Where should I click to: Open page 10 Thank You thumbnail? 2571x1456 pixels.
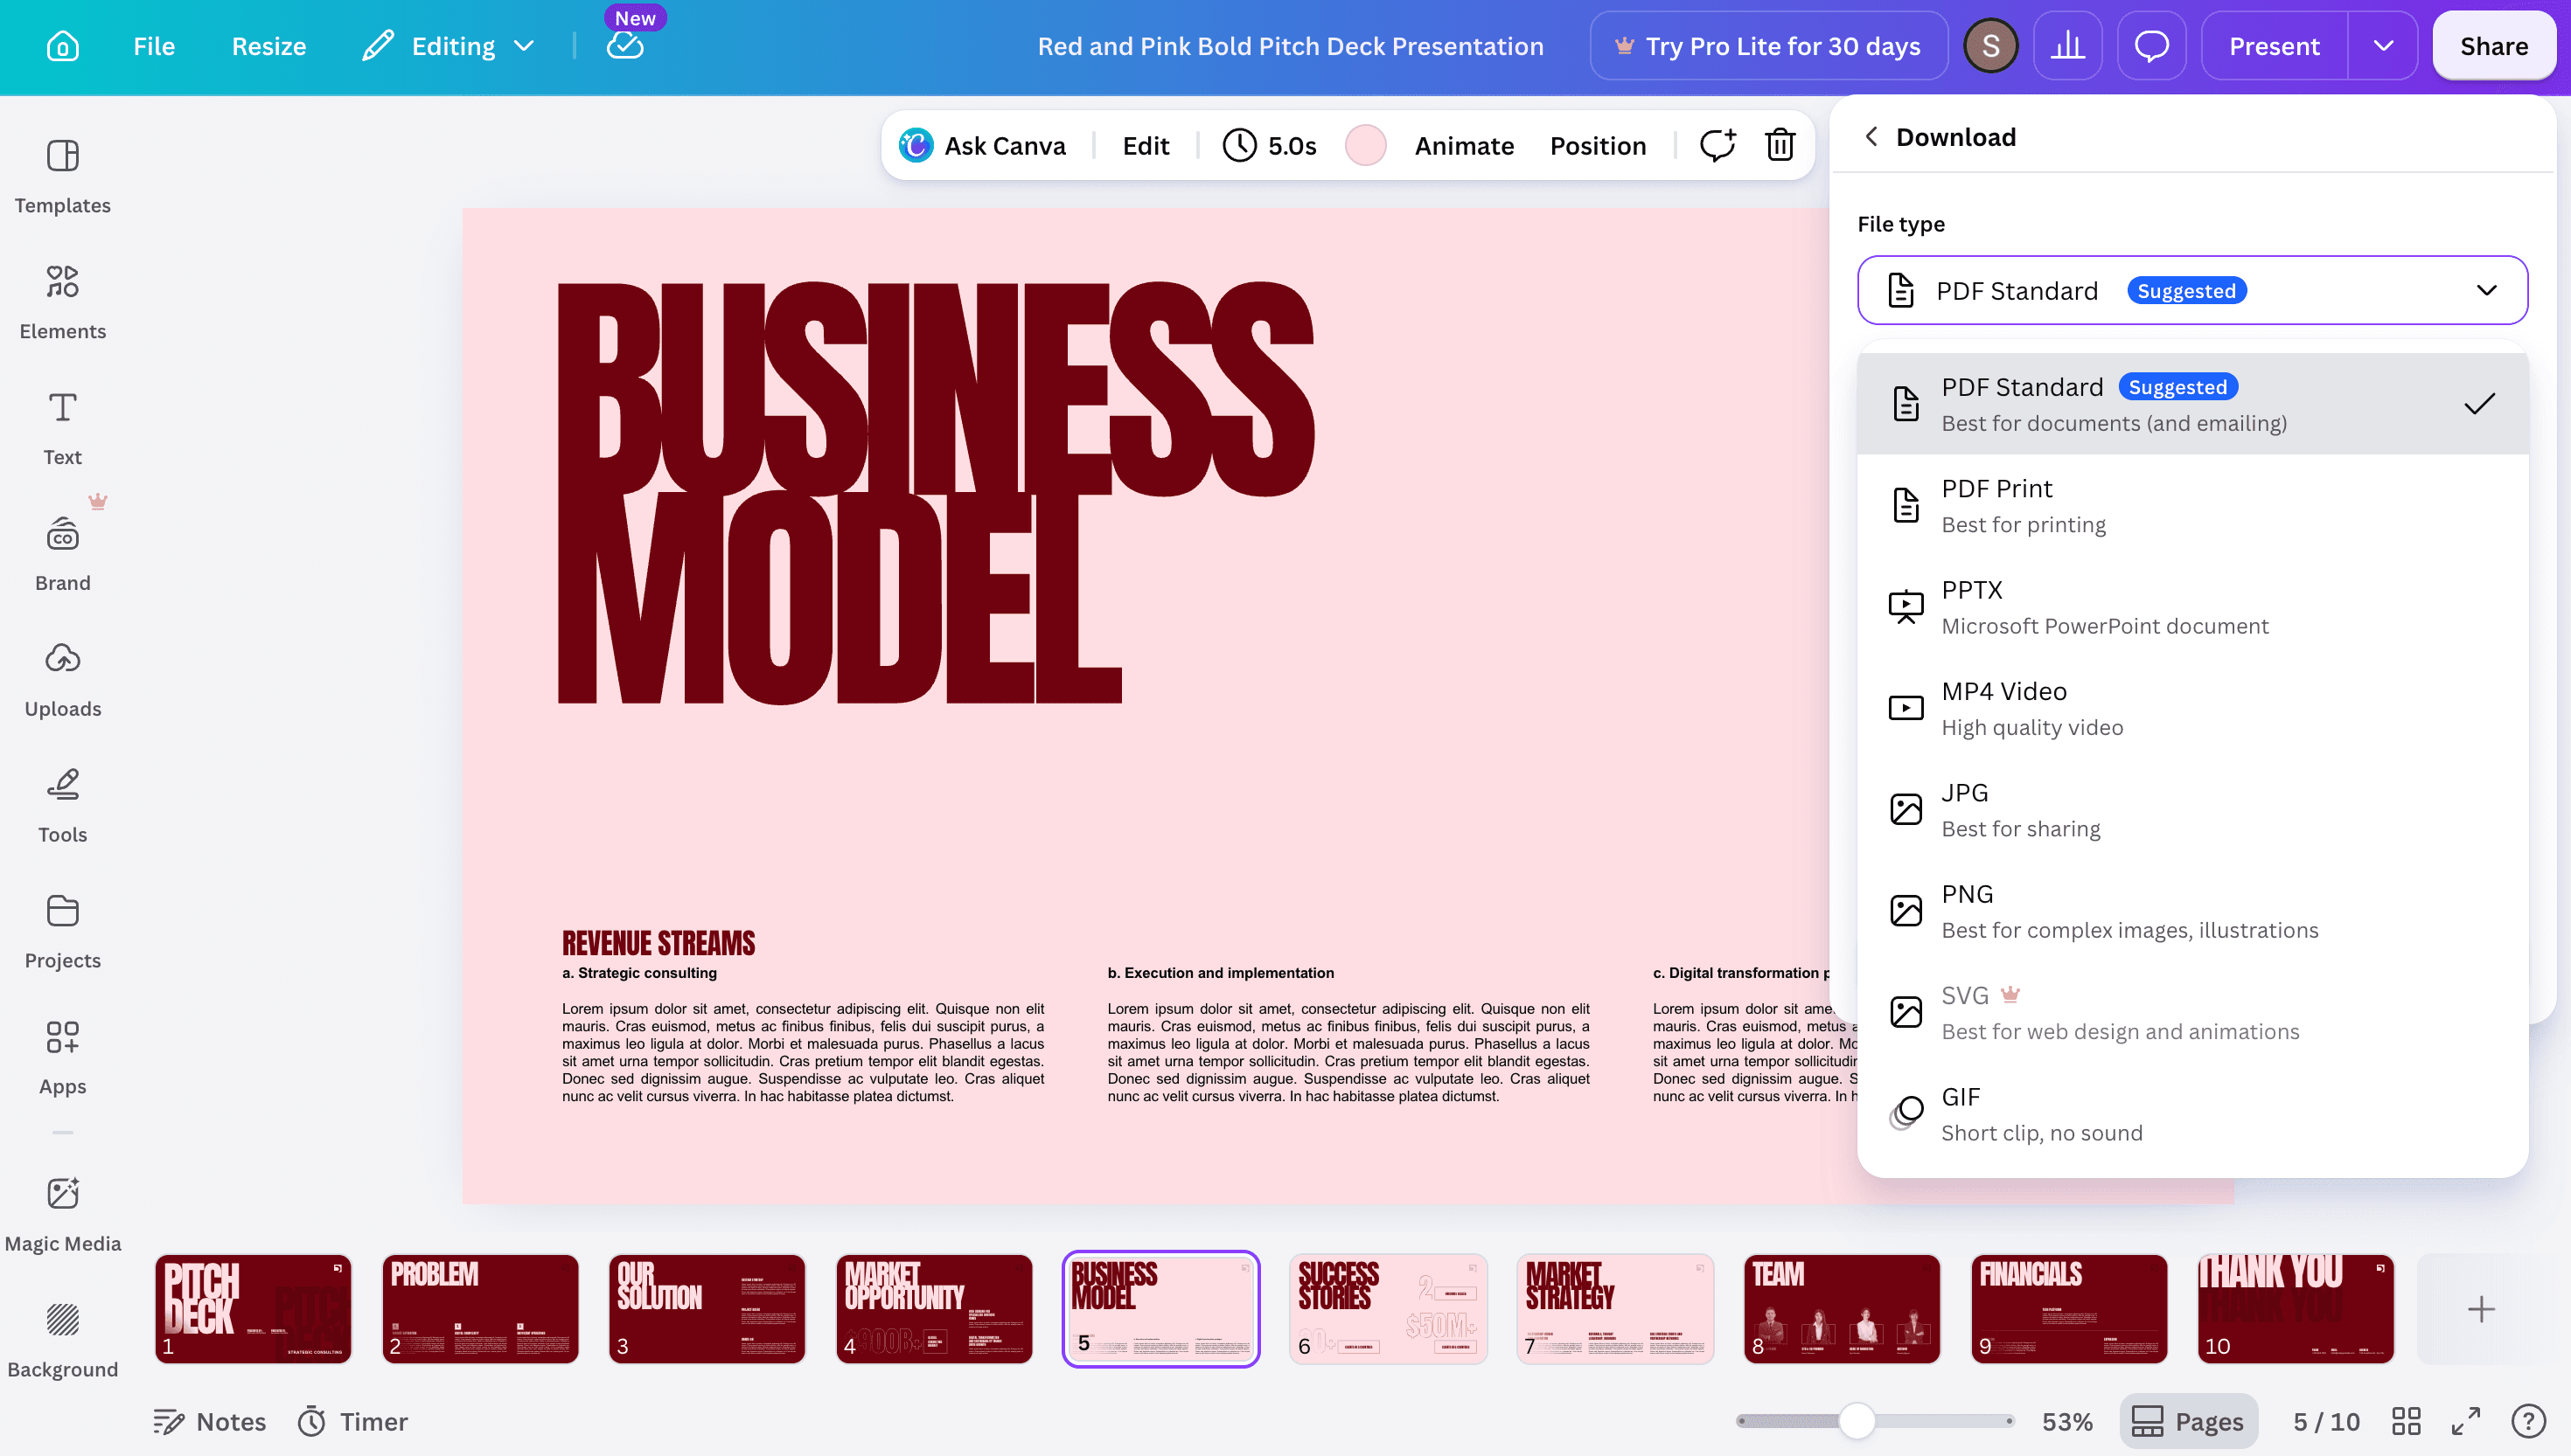[x=2297, y=1309]
